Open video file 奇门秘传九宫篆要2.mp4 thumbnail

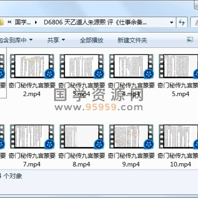tap(32, 66)
